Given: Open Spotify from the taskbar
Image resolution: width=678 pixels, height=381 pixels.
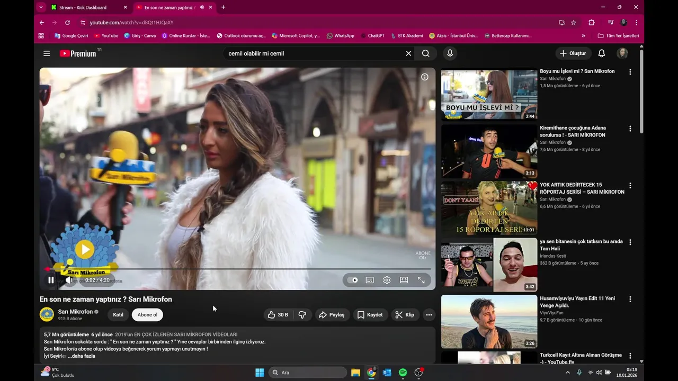Looking at the screenshot, I should coord(403,373).
